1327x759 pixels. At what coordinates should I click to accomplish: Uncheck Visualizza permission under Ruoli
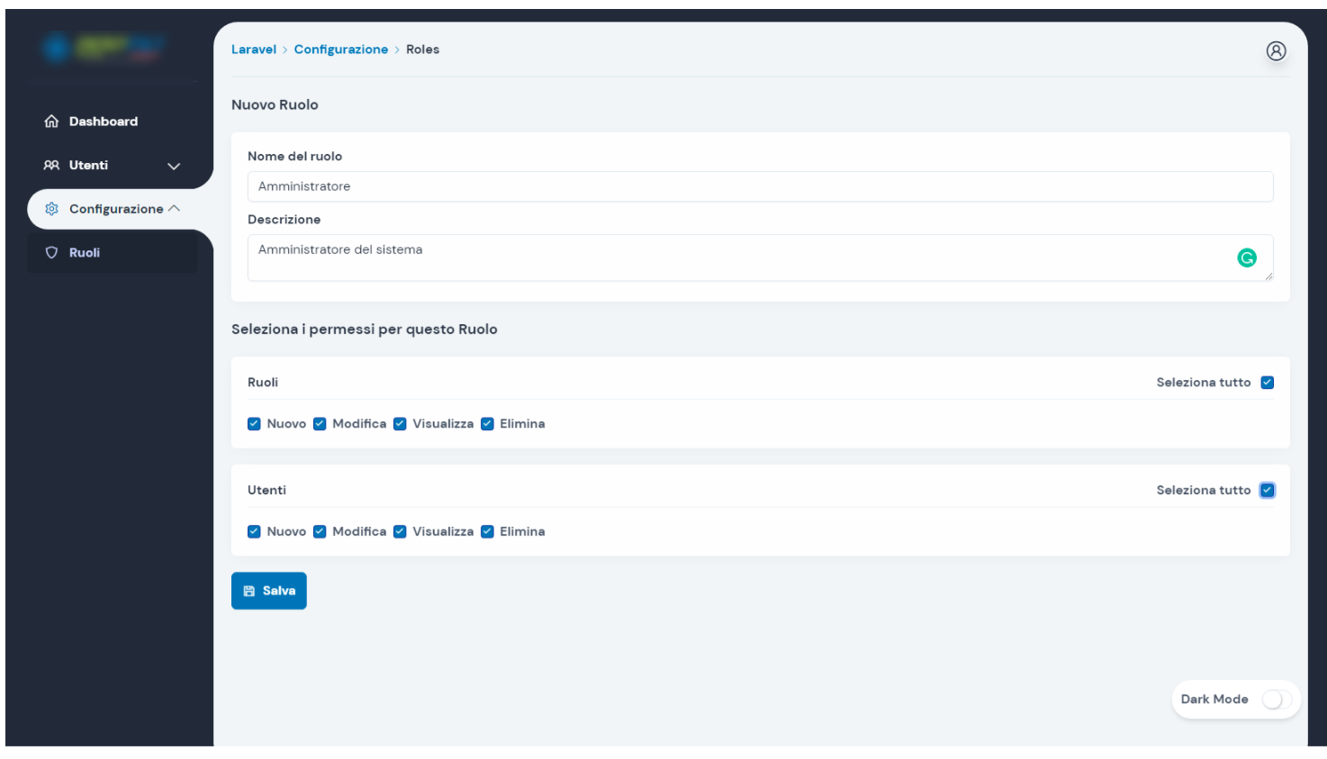point(400,424)
